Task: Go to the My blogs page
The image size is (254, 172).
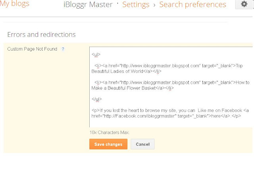Action: pyautogui.click(x=15, y=4)
